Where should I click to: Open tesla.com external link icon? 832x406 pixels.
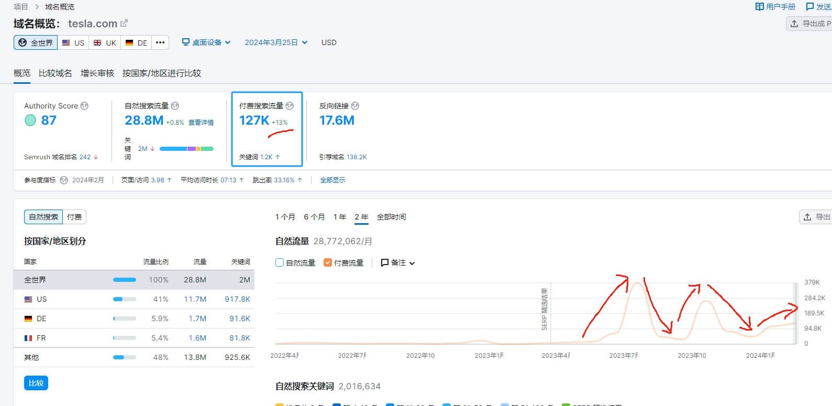(124, 24)
